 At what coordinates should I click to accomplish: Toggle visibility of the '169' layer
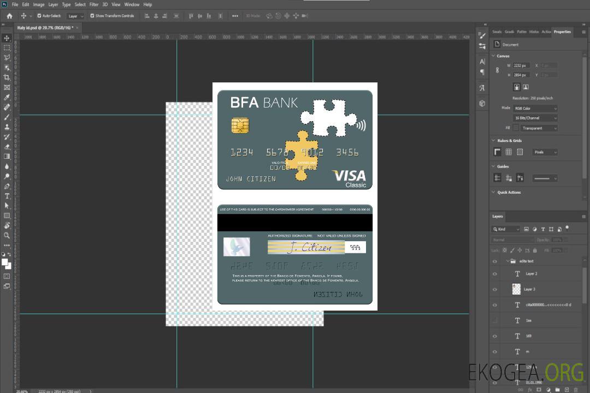click(495, 336)
